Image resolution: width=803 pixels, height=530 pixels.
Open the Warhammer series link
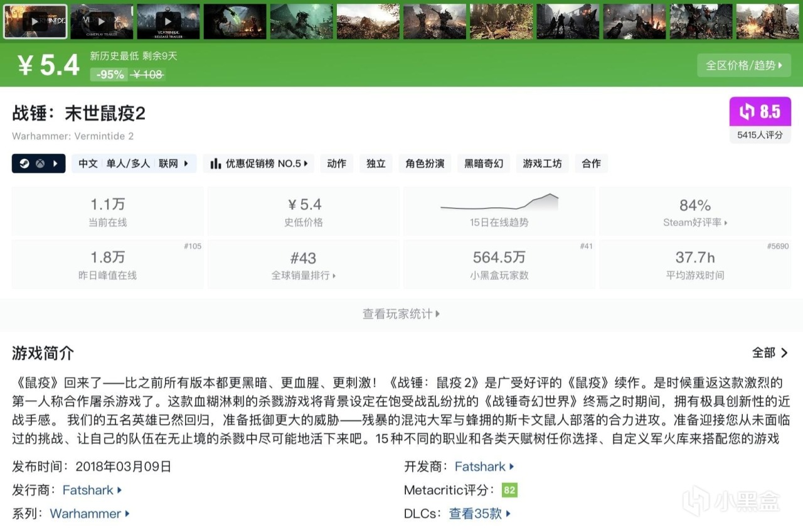pyautogui.click(x=90, y=514)
